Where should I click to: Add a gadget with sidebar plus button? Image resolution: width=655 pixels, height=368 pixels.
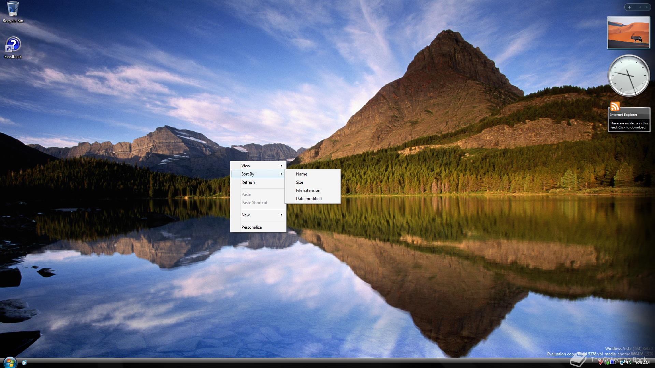click(629, 7)
